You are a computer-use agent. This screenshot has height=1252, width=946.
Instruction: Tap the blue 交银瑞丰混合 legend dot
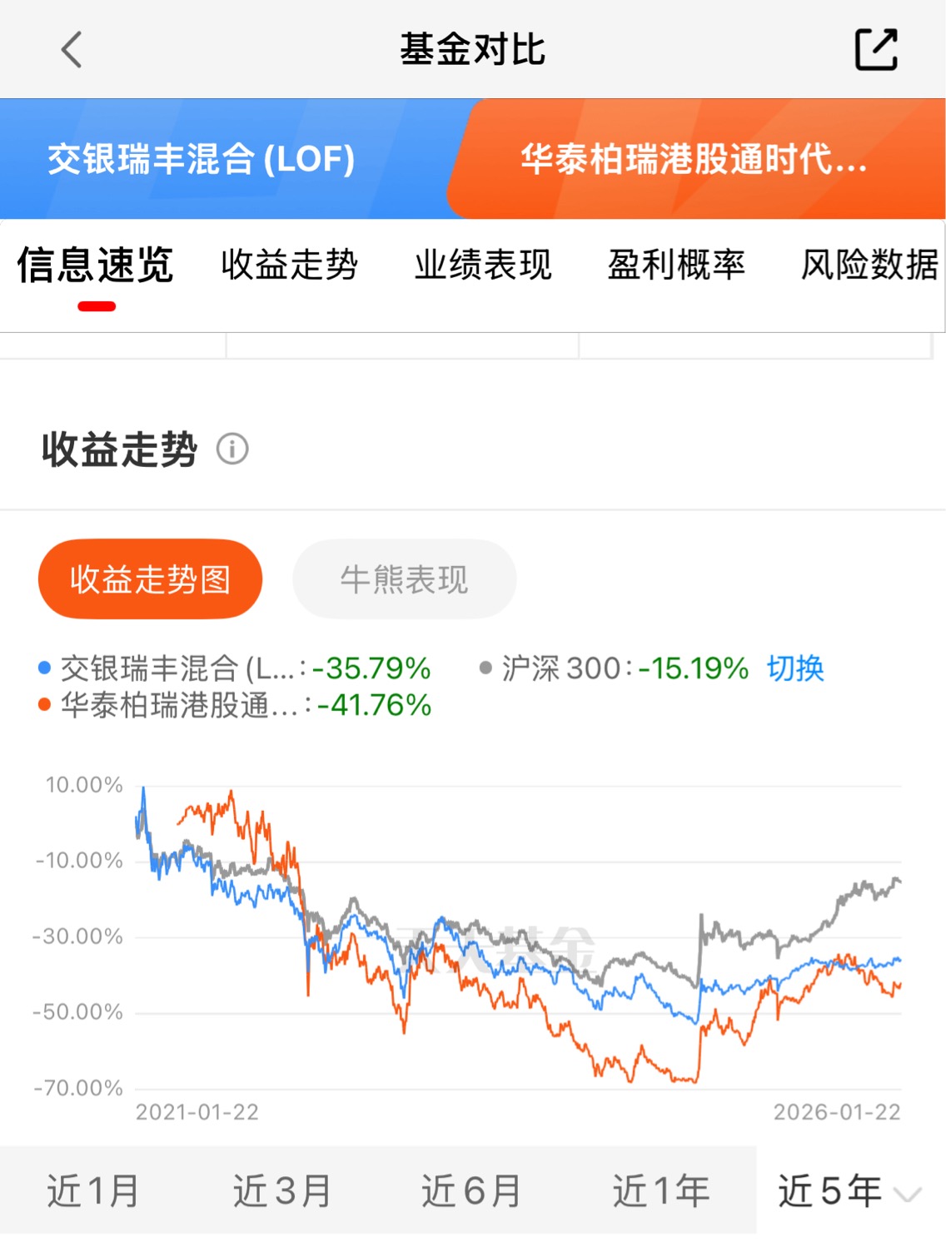click(45, 668)
